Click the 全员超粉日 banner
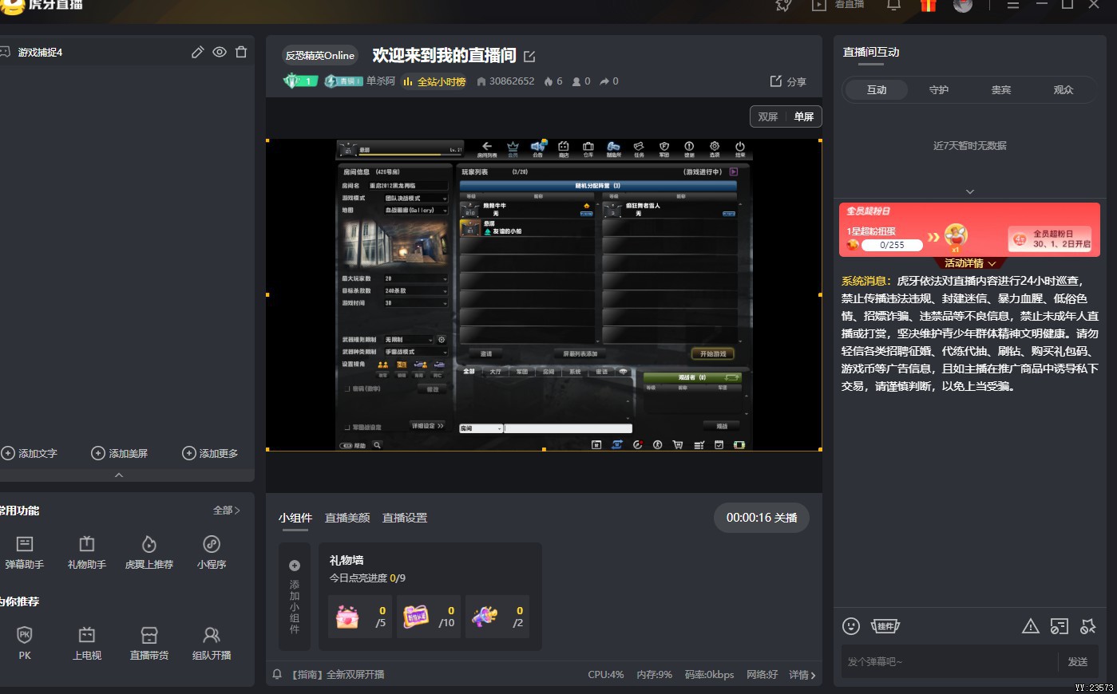This screenshot has height=694, width=1117. pos(969,230)
